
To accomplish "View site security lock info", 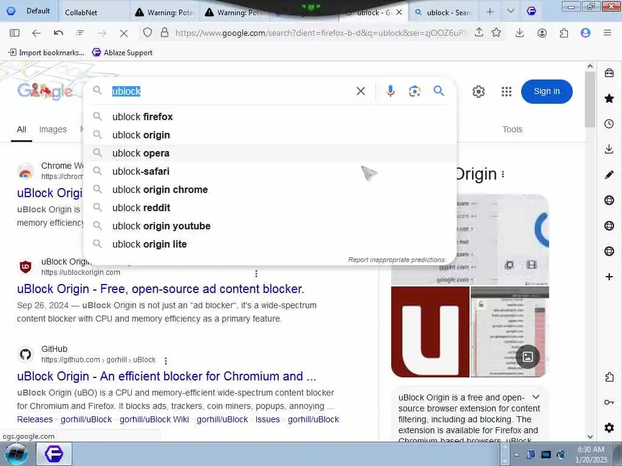I will coord(165,33).
